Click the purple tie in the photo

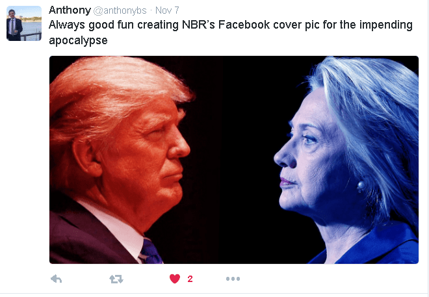pos(150,252)
